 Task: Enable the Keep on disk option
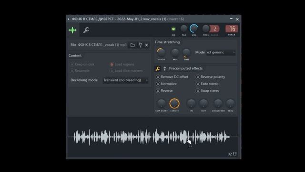[x=82, y=64]
